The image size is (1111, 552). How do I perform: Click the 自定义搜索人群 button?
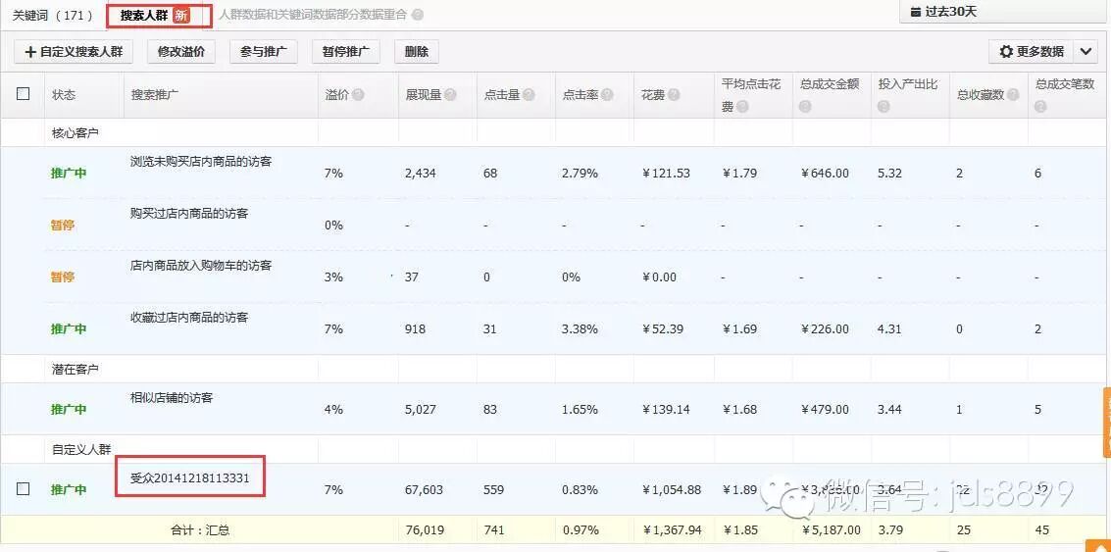(73, 52)
